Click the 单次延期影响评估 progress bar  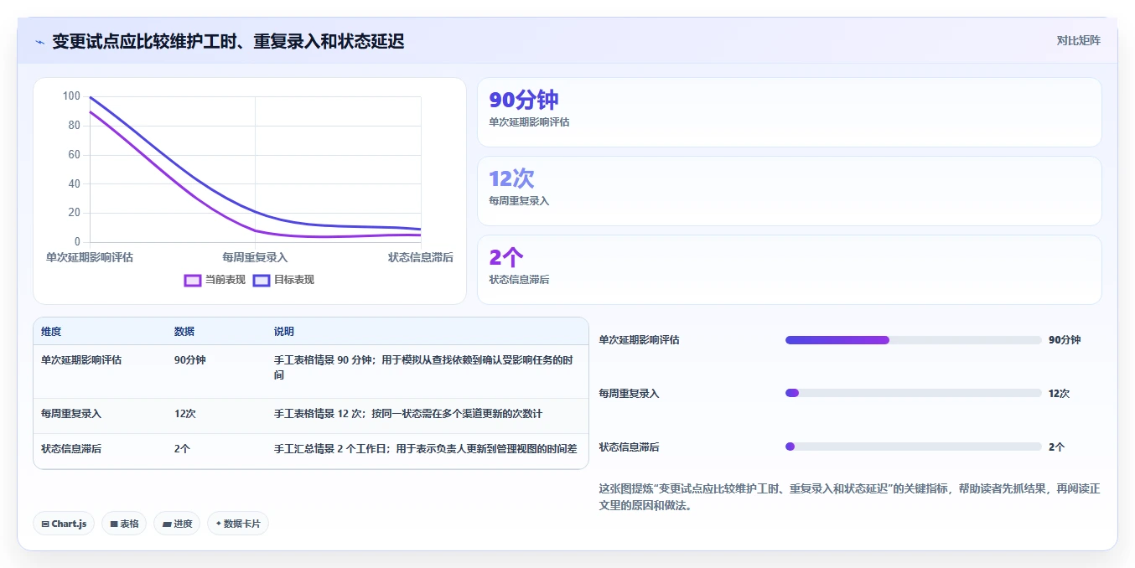tap(913, 340)
